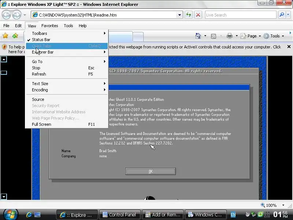Expand the address bar dropdown arrow

point(179,15)
